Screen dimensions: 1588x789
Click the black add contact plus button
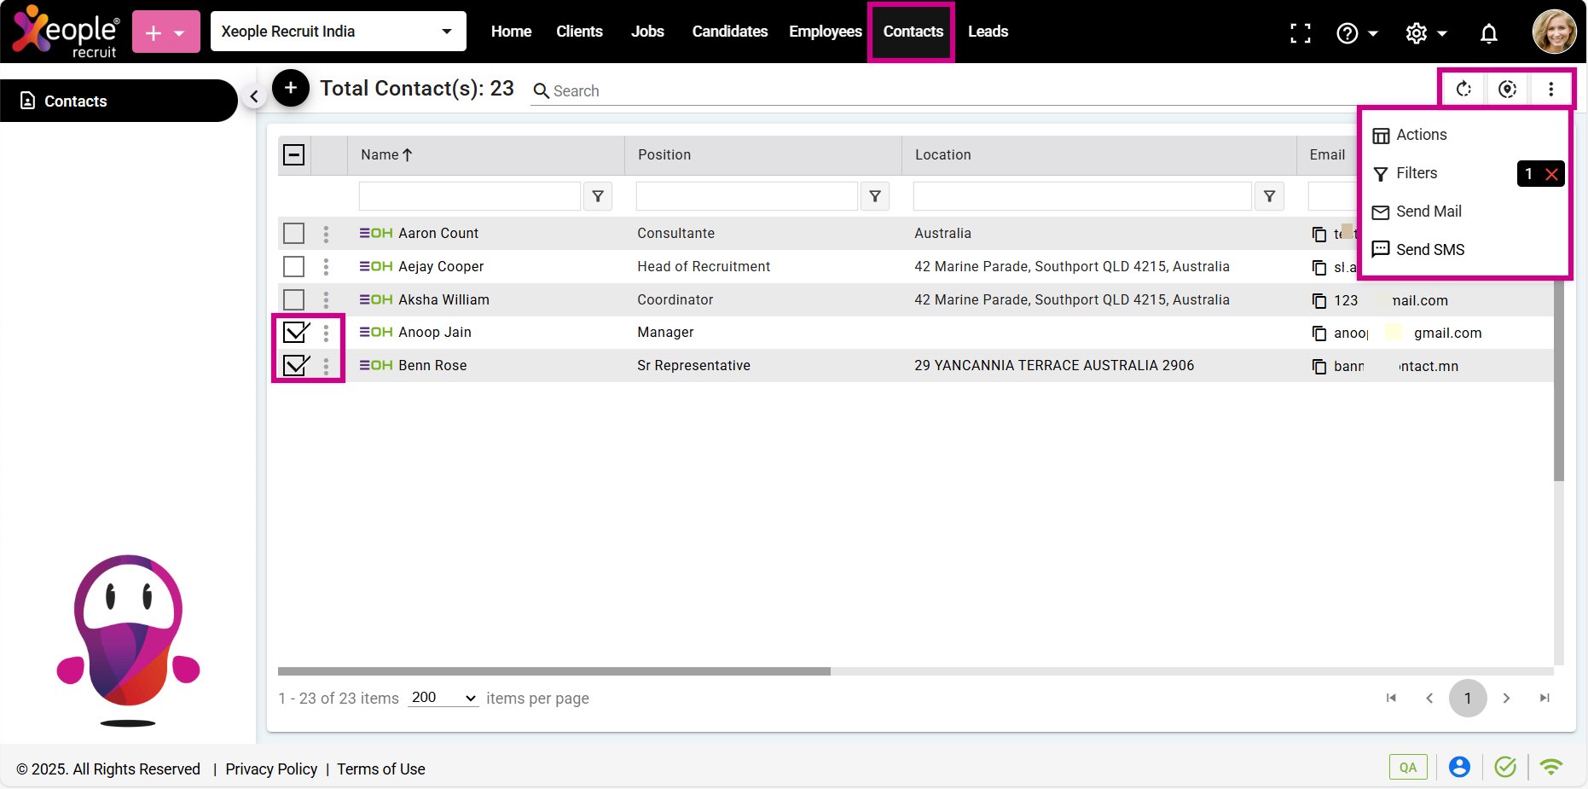(x=291, y=88)
